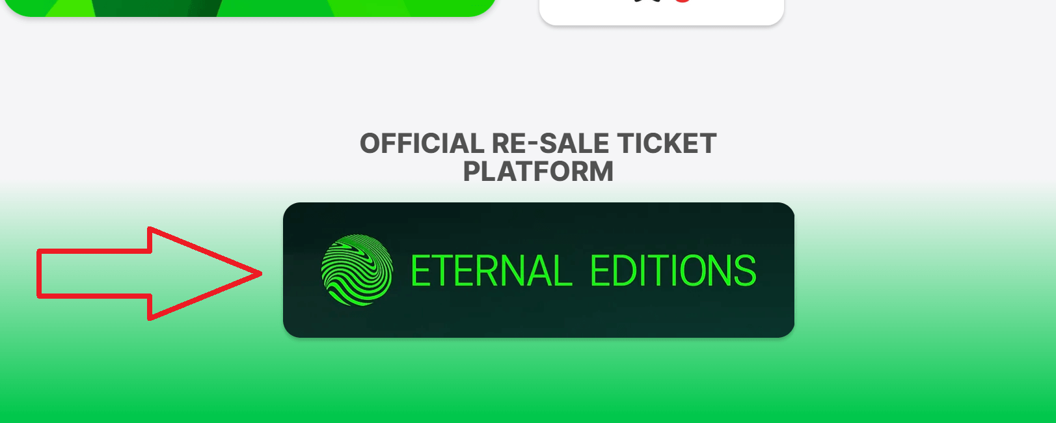Open the Eternal Editions dark banner

coord(539,270)
